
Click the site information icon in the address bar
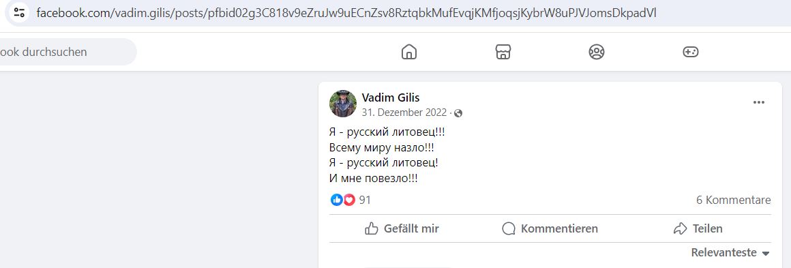[x=19, y=13]
